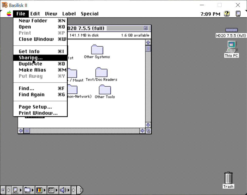Screen dimensions: 247x195
Task: Choose Page Setup... from File menu
Action: [x=40, y=107]
